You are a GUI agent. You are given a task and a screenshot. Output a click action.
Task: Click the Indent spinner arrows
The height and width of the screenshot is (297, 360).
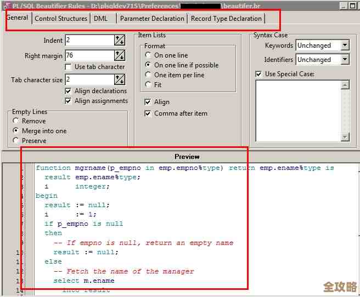(x=119, y=40)
